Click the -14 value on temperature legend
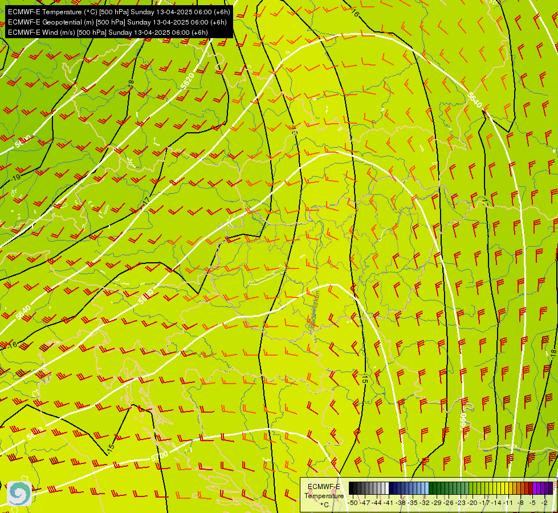The image size is (558, 513). point(496,503)
